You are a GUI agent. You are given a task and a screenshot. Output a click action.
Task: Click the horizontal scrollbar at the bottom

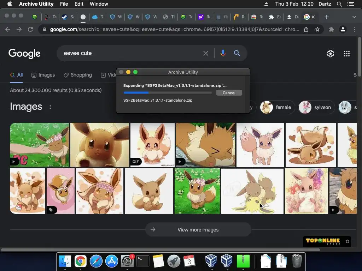tap(160, 250)
